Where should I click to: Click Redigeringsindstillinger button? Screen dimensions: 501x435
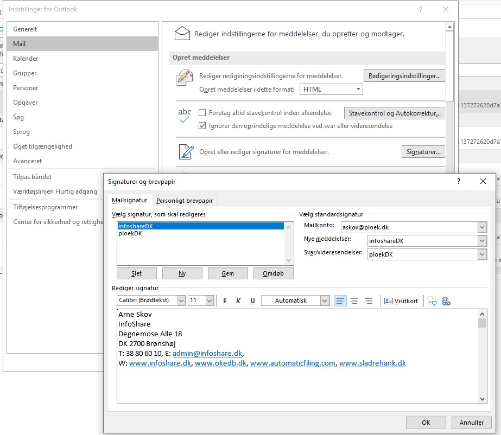404,76
